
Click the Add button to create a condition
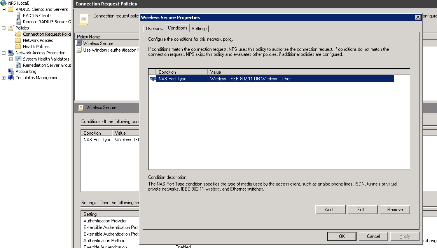330,209
